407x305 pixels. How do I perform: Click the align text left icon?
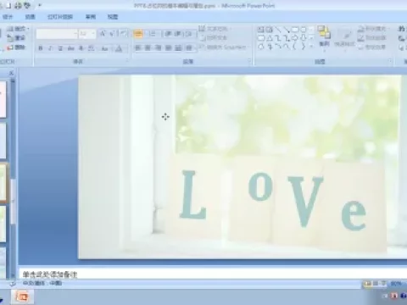137,48
